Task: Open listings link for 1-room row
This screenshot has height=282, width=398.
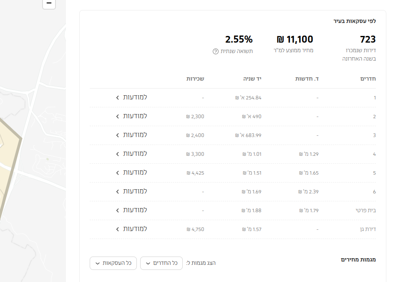Action: click(x=131, y=97)
